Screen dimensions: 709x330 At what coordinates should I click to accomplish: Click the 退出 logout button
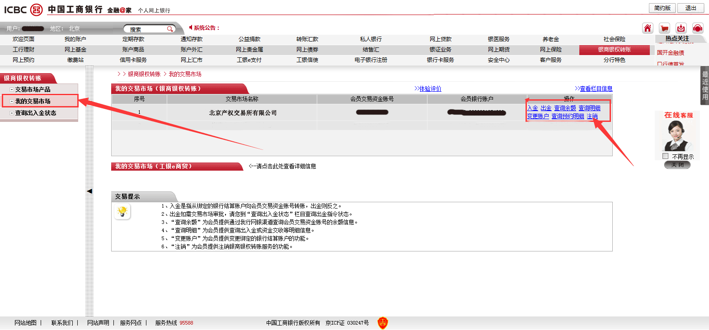(x=690, y=8)
